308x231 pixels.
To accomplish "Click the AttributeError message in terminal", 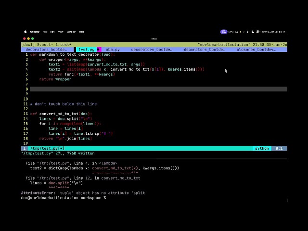I will (84, 193).
